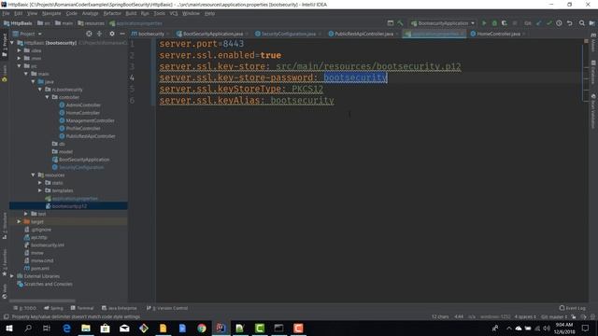This screenshot has width=598, height=336.
Task: Open the 6: TODO tool window
Action: pos(25,308)
